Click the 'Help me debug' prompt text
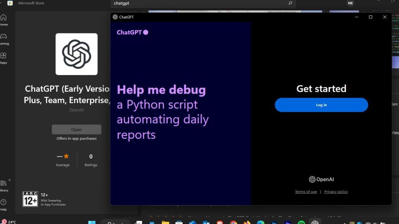 (x=161, y=90)
